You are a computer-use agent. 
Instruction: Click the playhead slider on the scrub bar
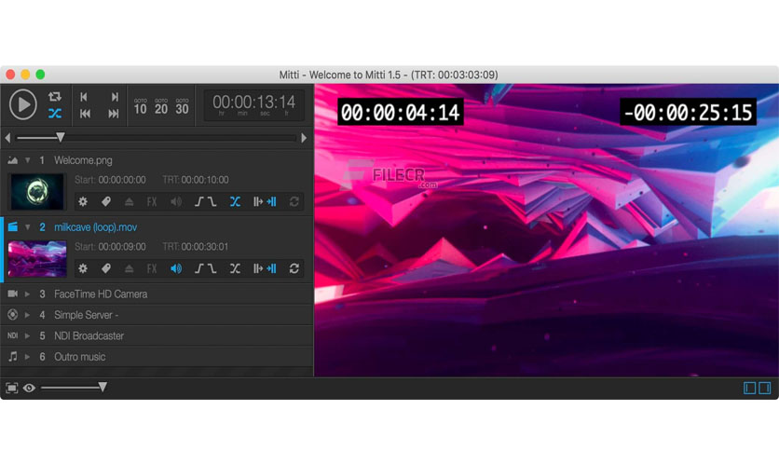pyautogui.click(x=61, y=137)
